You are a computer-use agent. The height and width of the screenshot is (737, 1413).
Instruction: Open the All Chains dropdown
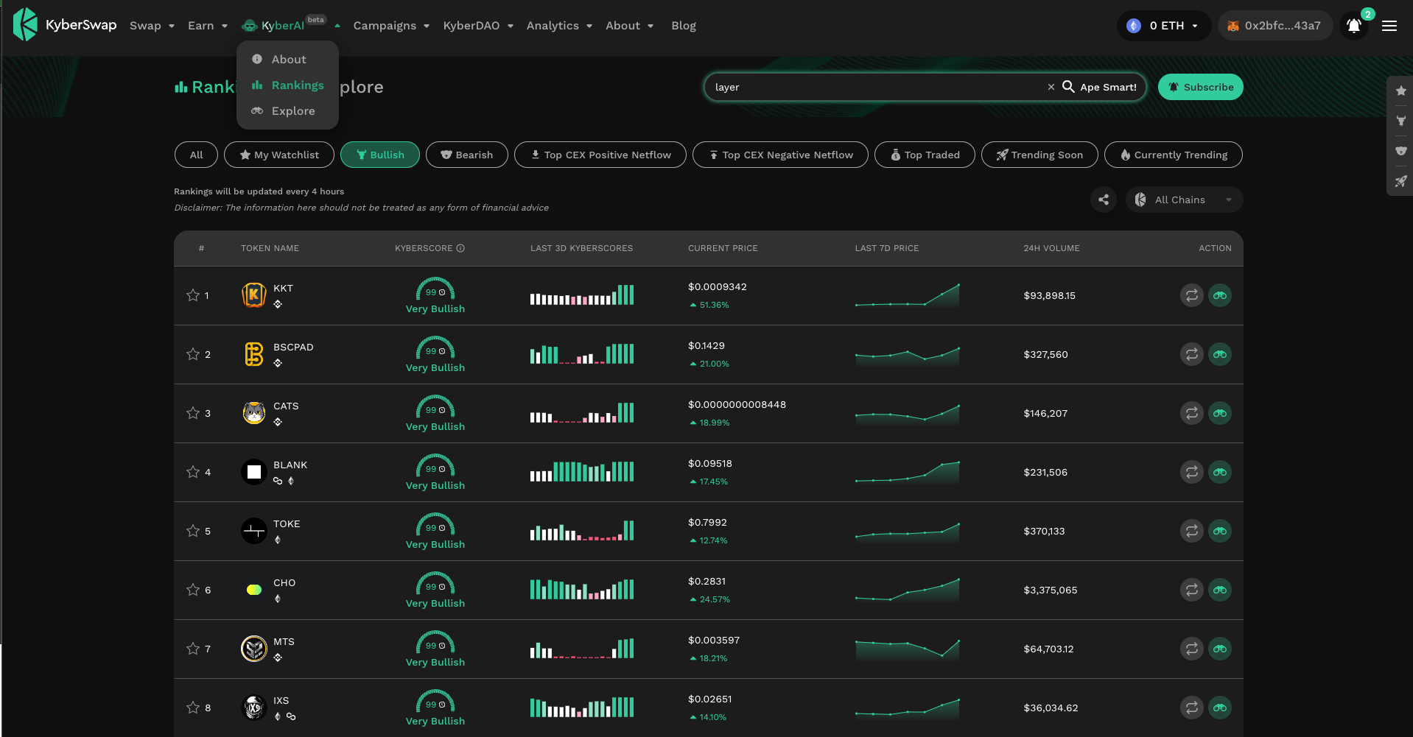(1184, 200)
